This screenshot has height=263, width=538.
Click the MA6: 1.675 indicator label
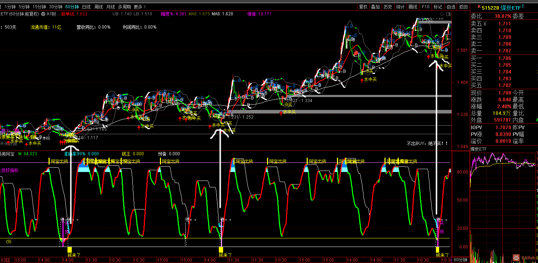(x=199, y=14)
